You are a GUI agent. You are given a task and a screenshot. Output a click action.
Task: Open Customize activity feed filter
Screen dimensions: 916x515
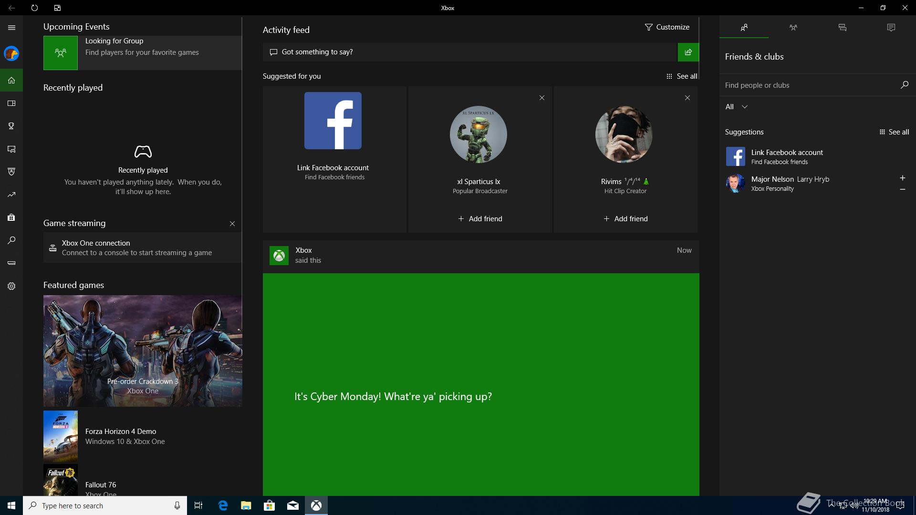click(667, 27)
